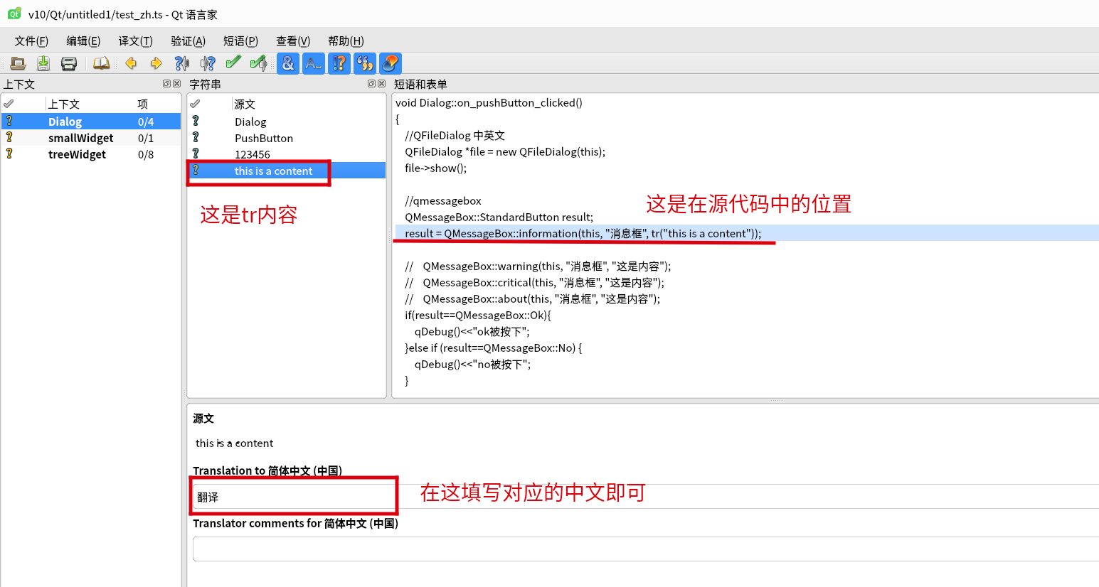Open a translation file via the folder icon
Viewport: 1099px width, 587px height.
click(18, 63)
